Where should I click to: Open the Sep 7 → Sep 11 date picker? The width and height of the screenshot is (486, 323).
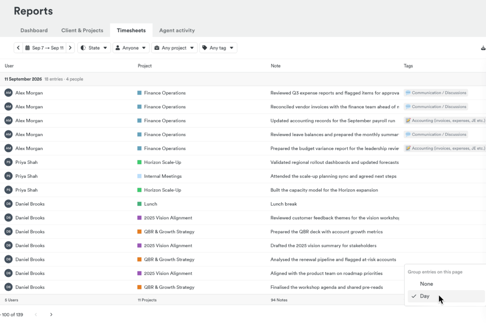[44, 48]
